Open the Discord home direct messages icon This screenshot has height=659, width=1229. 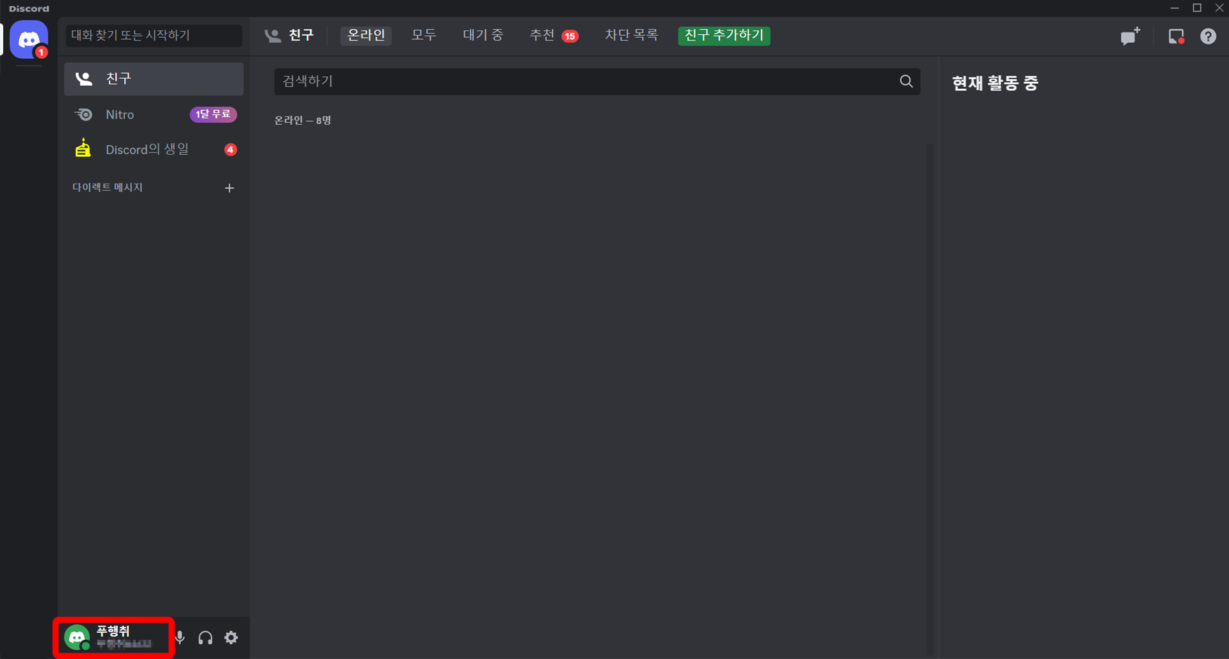click(29, 40)
